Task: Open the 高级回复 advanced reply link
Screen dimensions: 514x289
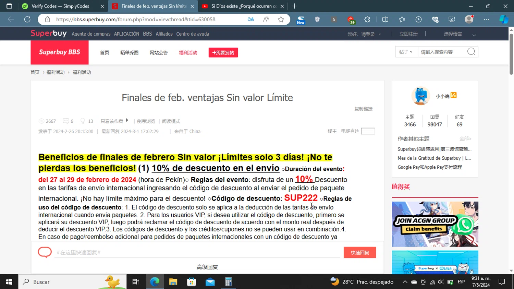Action: click(x=207, y=267)
